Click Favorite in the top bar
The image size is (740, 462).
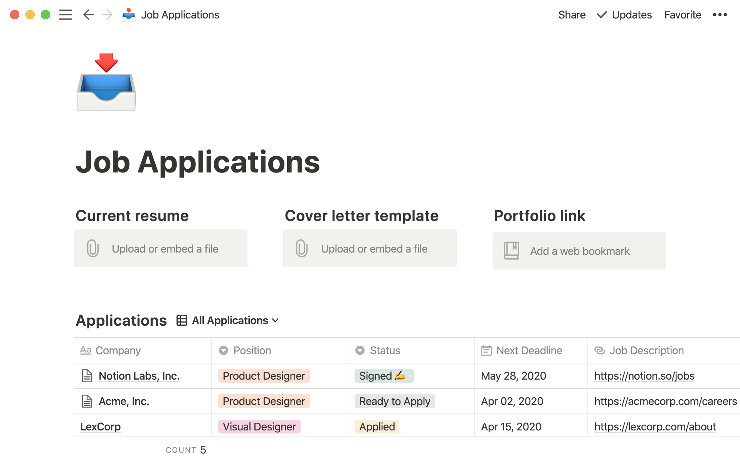tap(683, 15)
